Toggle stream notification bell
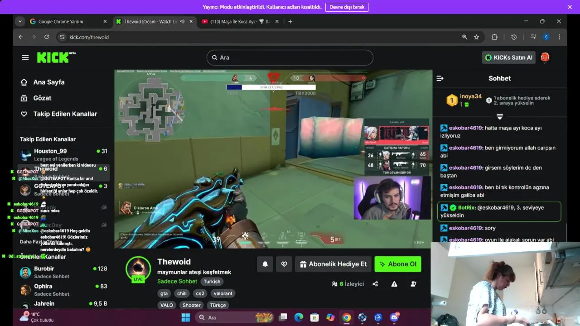Screen dimensions: 580x326 265,264
